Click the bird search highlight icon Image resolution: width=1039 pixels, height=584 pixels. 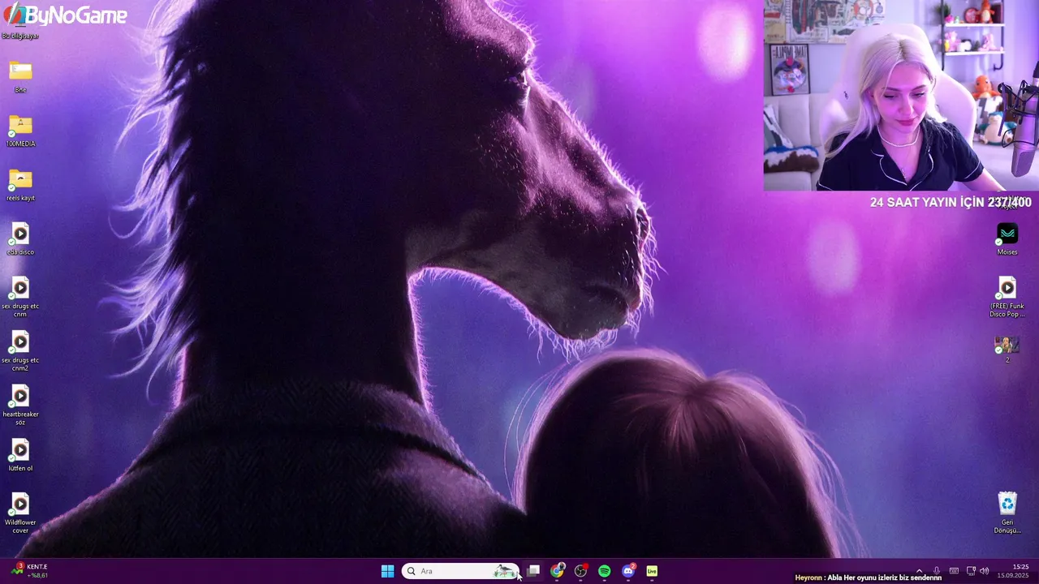click(505, 571)
